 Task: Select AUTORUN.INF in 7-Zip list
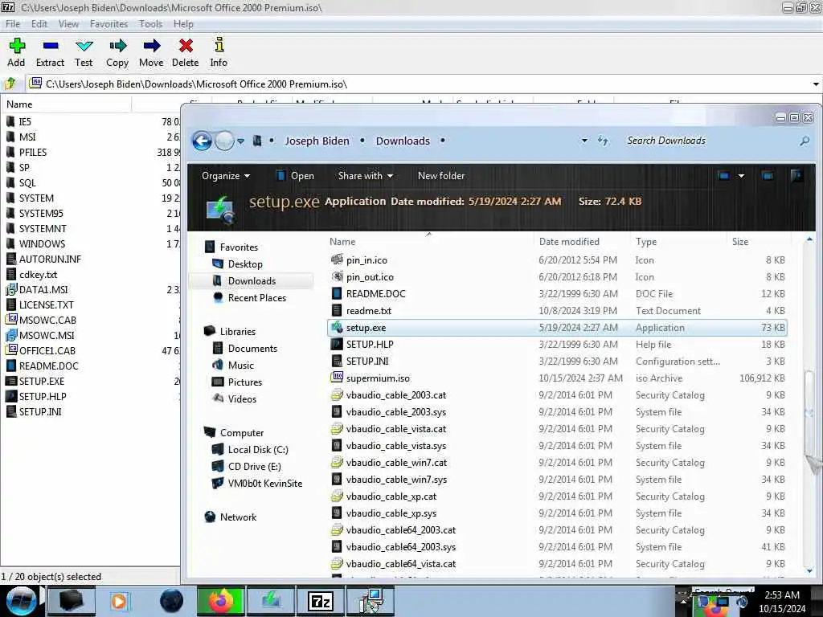(50, 259)
